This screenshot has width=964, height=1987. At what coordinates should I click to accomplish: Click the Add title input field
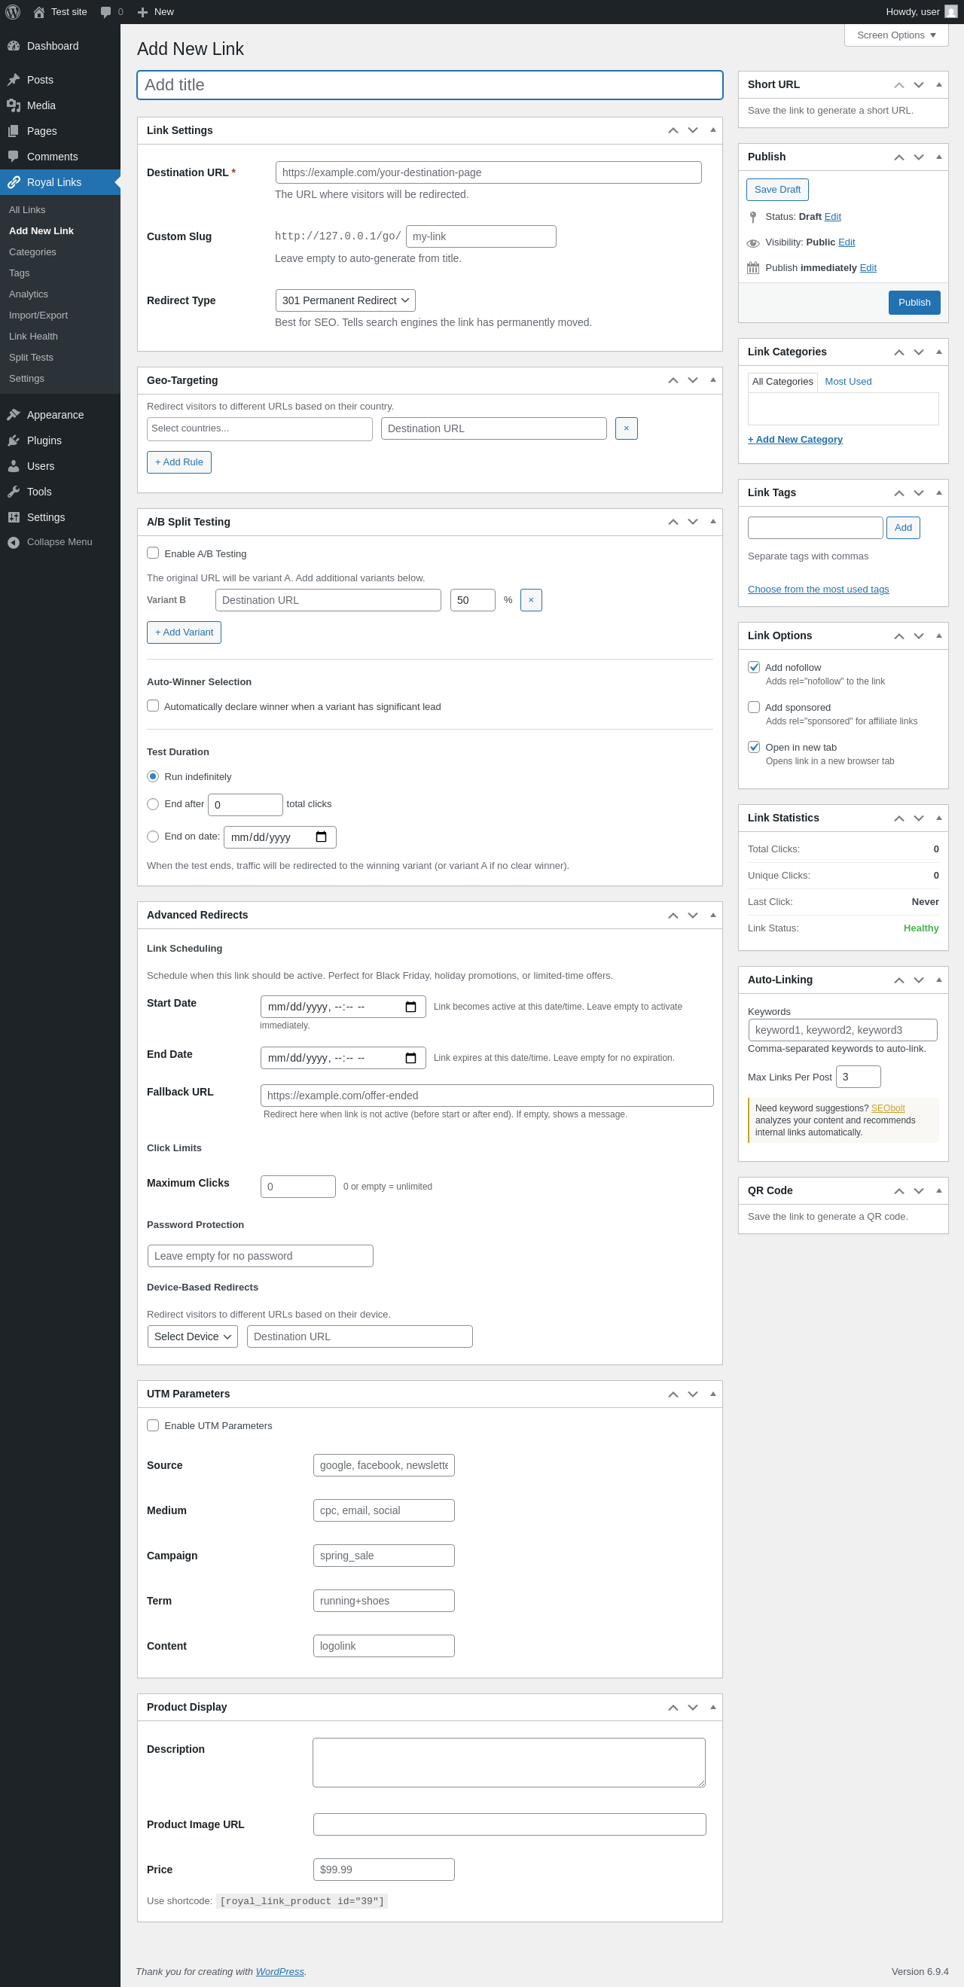429,85
